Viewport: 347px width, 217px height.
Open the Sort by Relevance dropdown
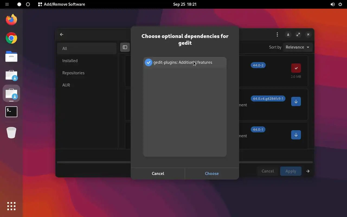[x=298, y=47]
